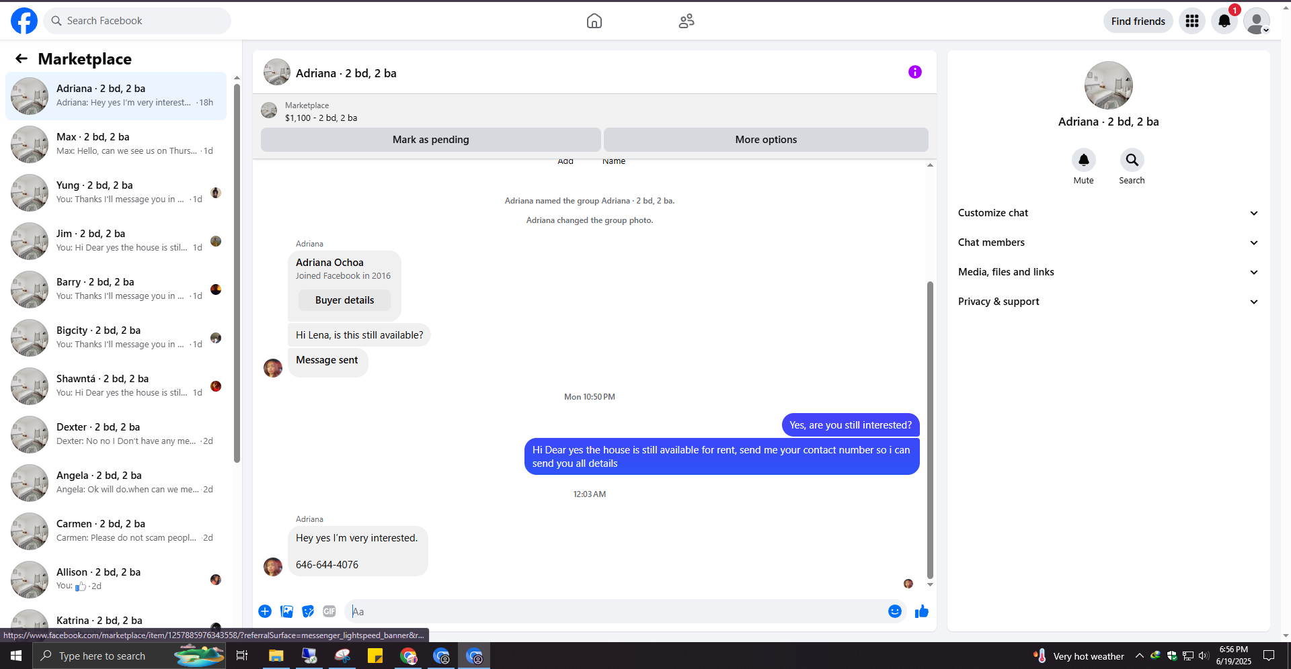Viewport: 1291px width, 669px height.
Task: Mark the listing as pending
Action: click(430, 140)
